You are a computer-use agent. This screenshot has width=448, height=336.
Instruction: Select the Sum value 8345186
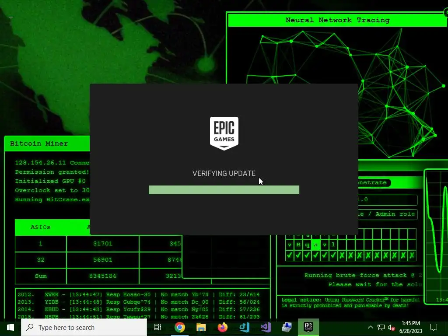click(102, 276)
